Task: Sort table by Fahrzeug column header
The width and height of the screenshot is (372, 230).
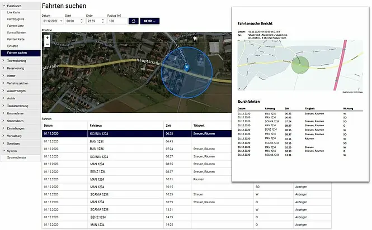Action: (x=97, y=126)
